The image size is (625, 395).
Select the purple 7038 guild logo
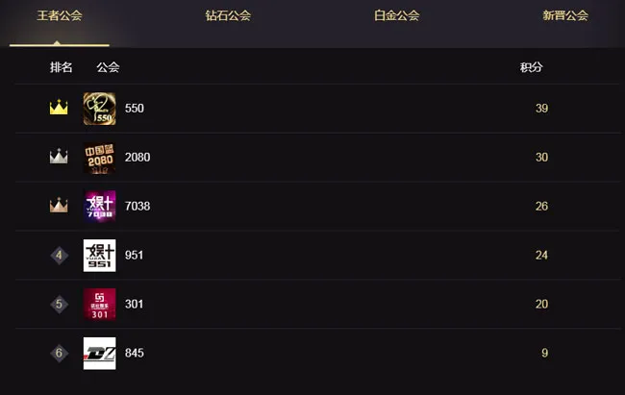pos(100,206)
